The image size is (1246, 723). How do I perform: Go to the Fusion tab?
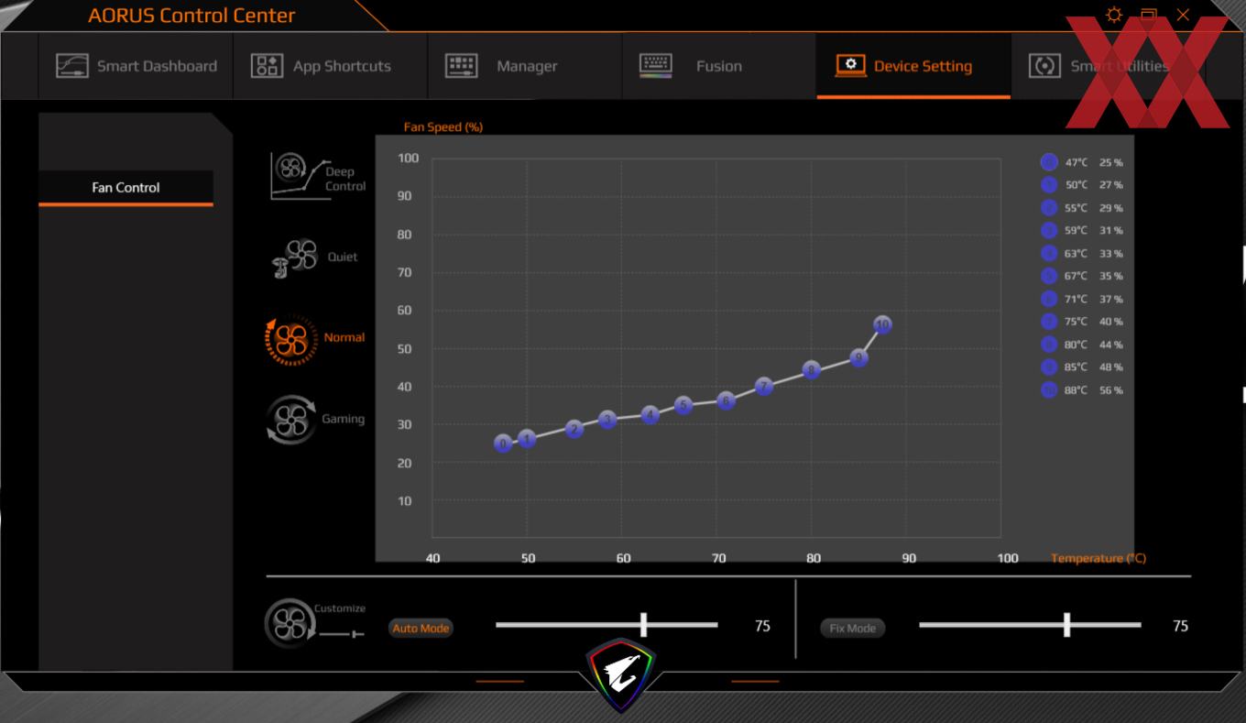(x=718, y=66)
